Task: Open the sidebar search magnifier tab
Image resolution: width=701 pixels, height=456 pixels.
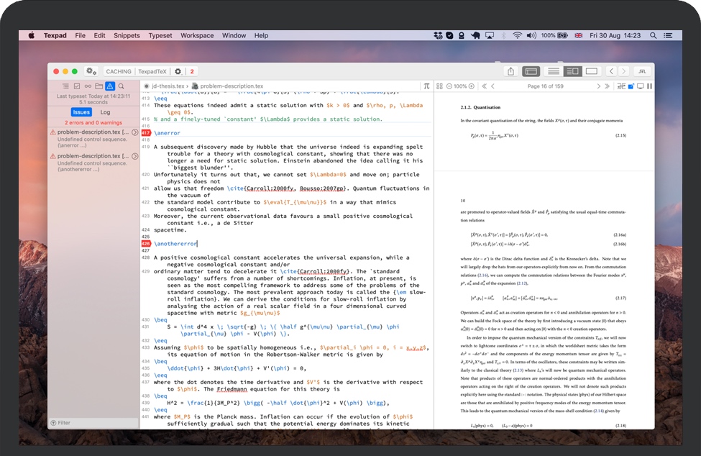Action: pos(121,86)
